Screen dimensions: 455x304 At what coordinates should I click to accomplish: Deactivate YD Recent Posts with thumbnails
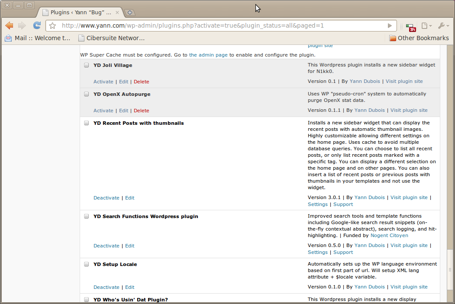click(106, 198)
